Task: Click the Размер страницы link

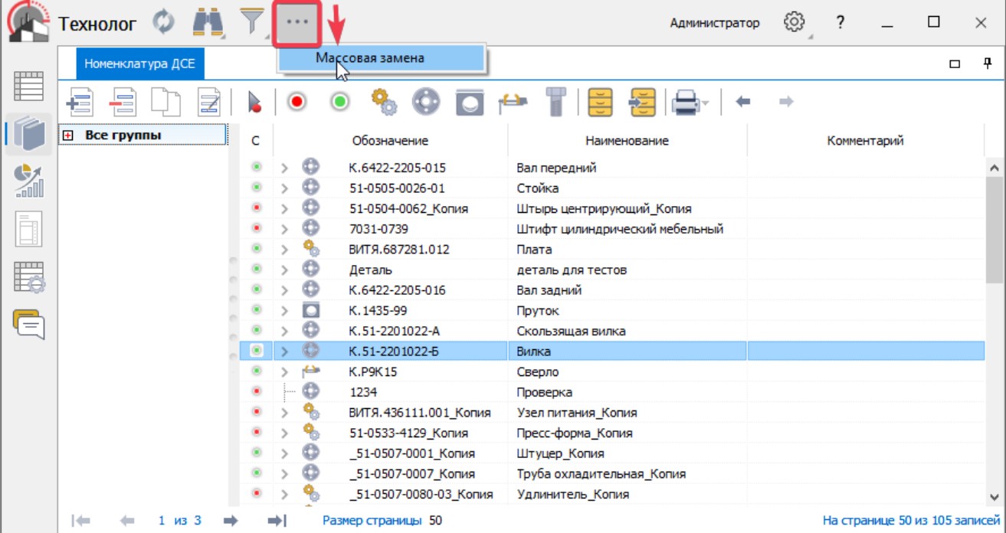Action: (372, 521)
